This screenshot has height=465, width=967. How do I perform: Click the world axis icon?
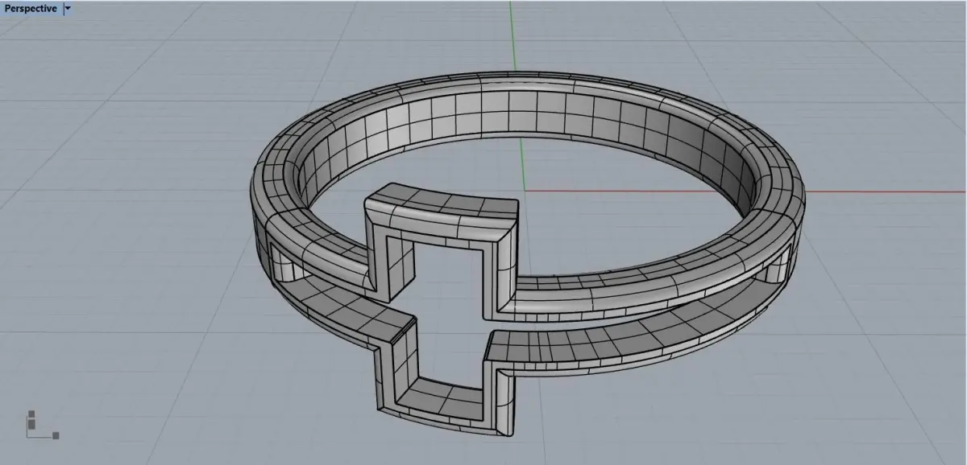42,424
